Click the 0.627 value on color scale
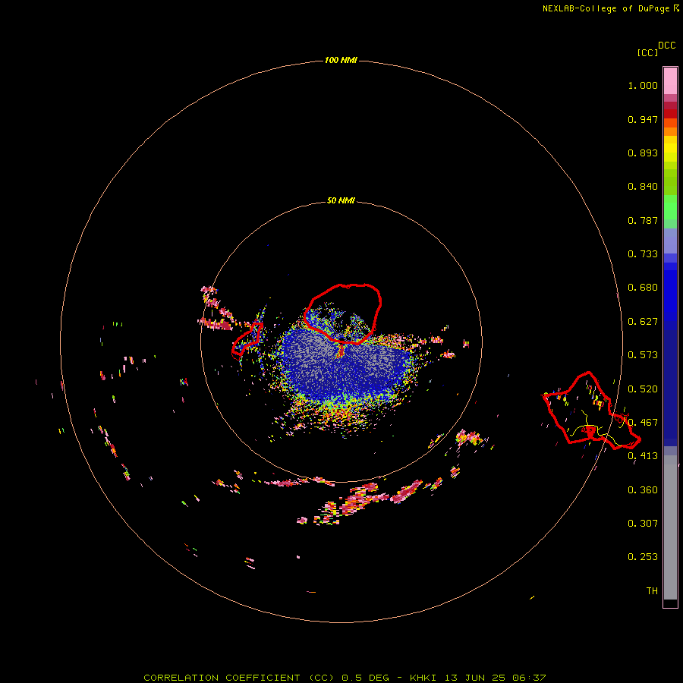Screen dimensions: 683x683 643,322
